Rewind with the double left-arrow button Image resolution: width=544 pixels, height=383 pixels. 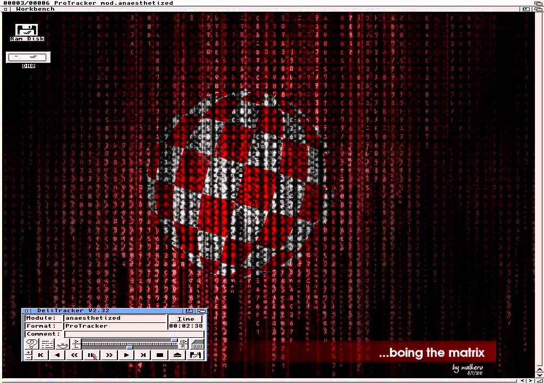tap(74, 355)
